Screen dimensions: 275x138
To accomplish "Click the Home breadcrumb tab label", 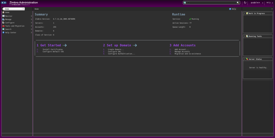I will [37, 9].
